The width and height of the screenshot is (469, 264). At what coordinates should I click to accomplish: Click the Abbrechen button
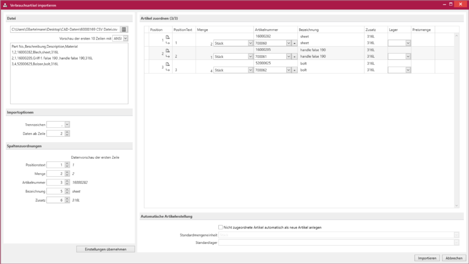coord(454,258)
